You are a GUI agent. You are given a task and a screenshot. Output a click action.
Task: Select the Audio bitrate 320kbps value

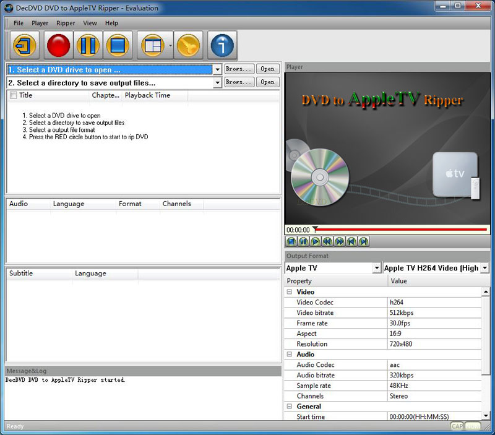[434, 376]
